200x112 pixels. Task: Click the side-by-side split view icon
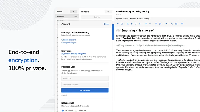[122, 24]
